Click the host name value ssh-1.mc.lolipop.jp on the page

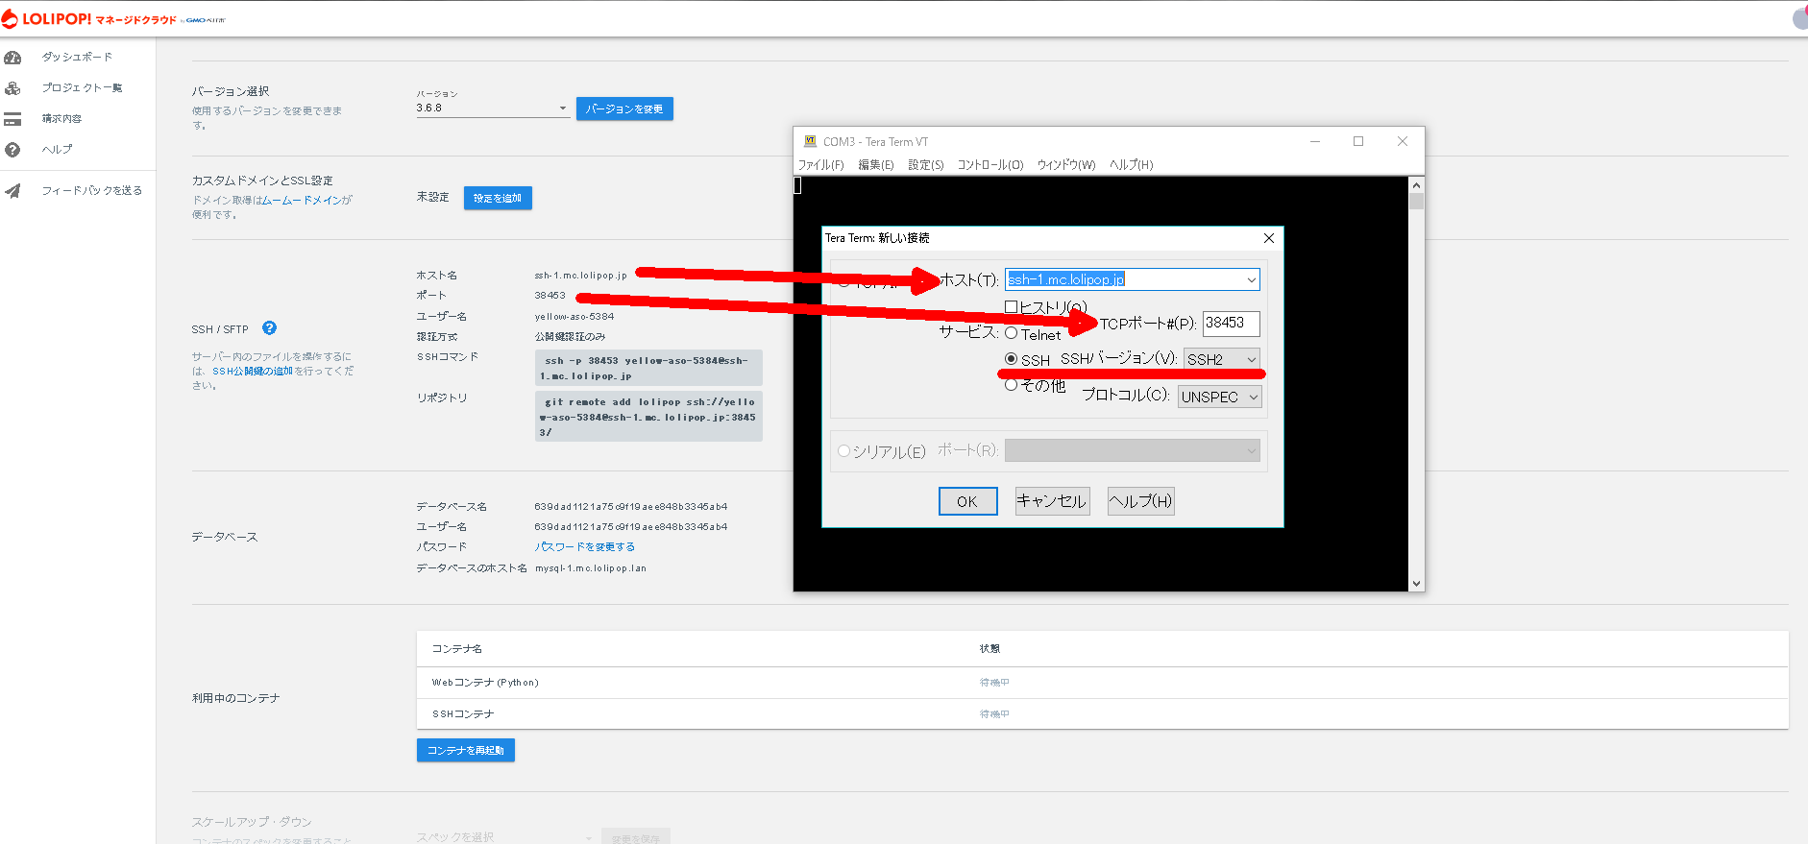[x=580, y=276]
